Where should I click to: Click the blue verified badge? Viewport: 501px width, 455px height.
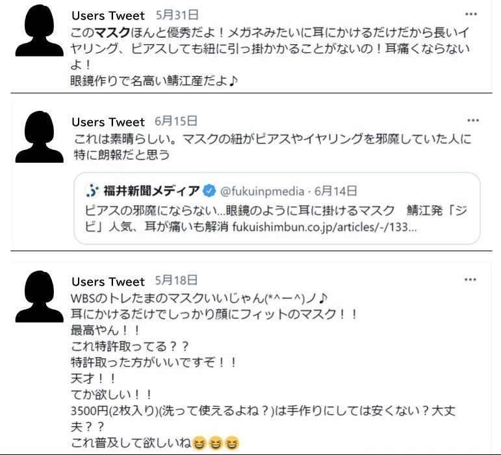coord(210,191)
